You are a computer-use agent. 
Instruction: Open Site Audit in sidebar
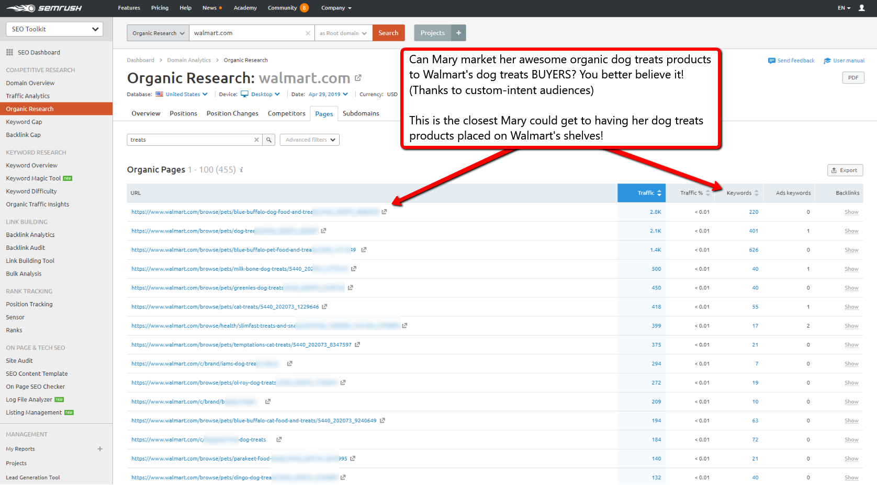(19, 361)
